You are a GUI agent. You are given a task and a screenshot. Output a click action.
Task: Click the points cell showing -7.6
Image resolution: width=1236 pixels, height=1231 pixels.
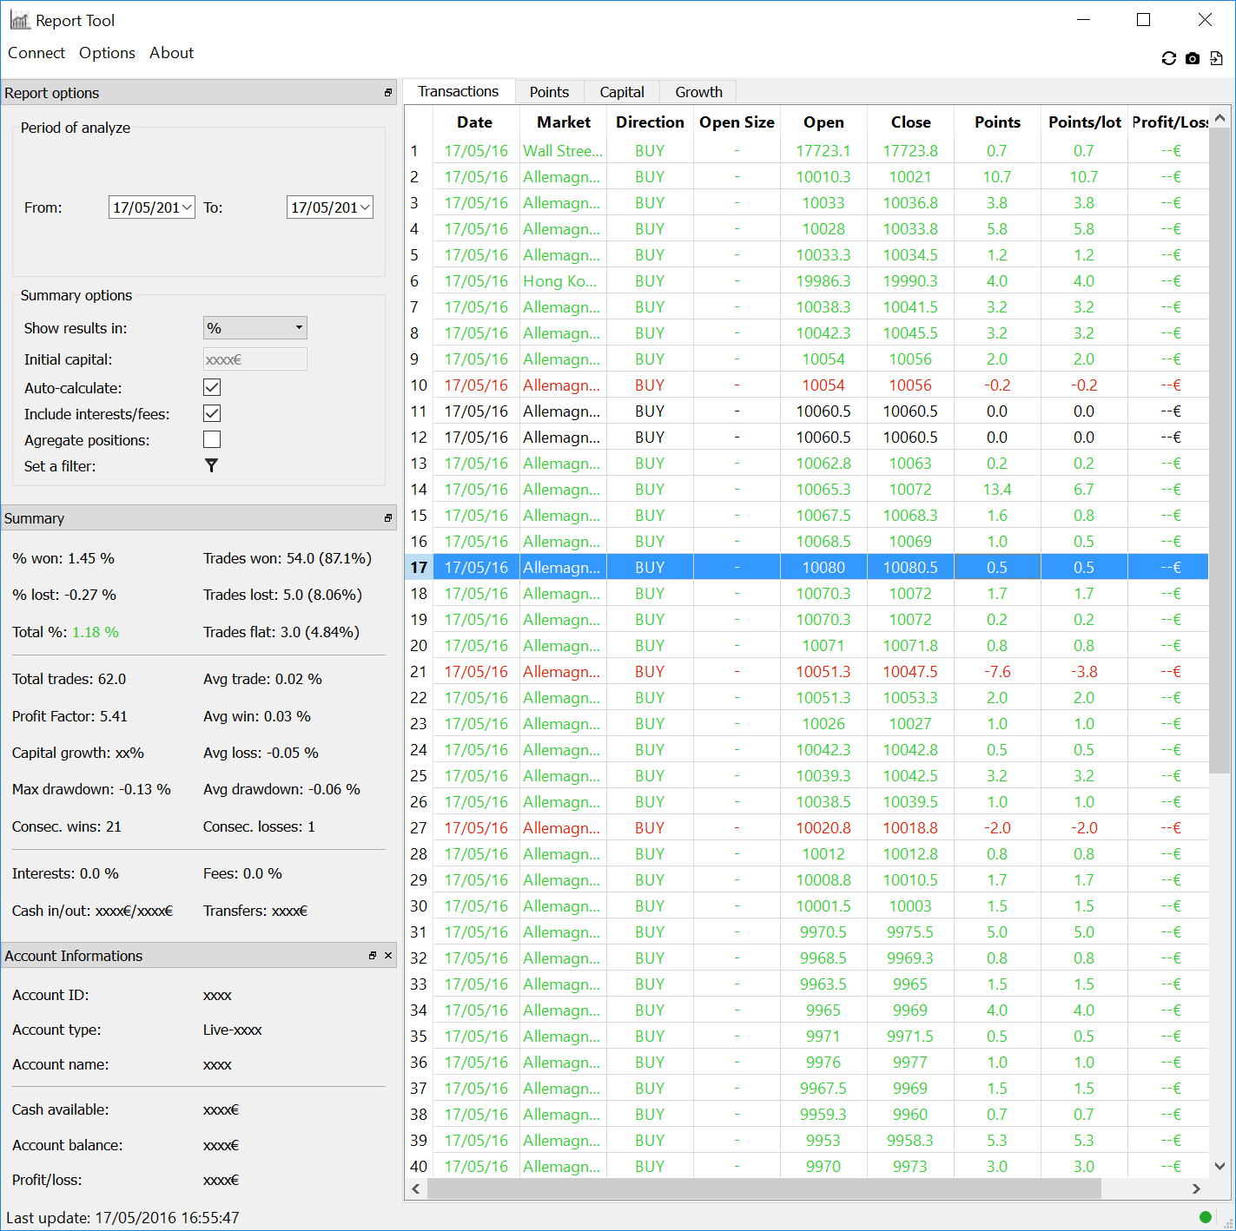pos(997,672)
